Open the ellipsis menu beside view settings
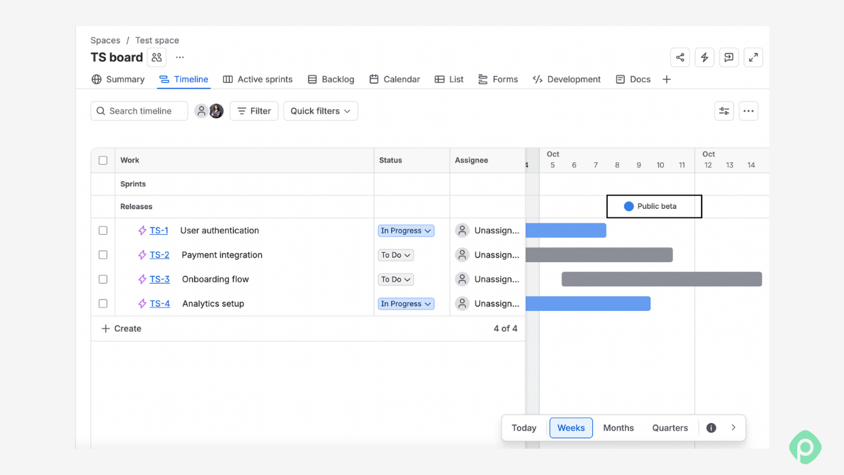The width and height of the screenshot is (844, 475). pos(749,111)
